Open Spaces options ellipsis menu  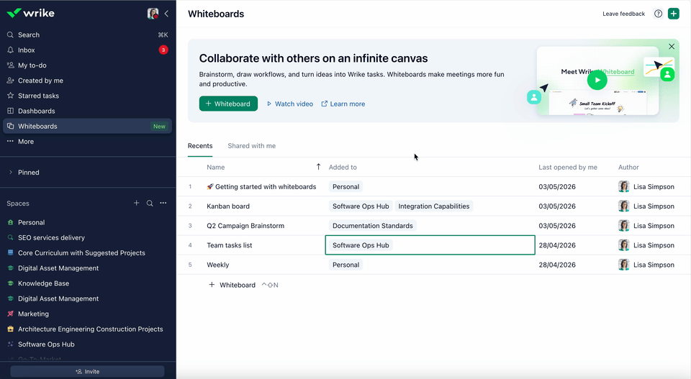click(x=163, y=203)
